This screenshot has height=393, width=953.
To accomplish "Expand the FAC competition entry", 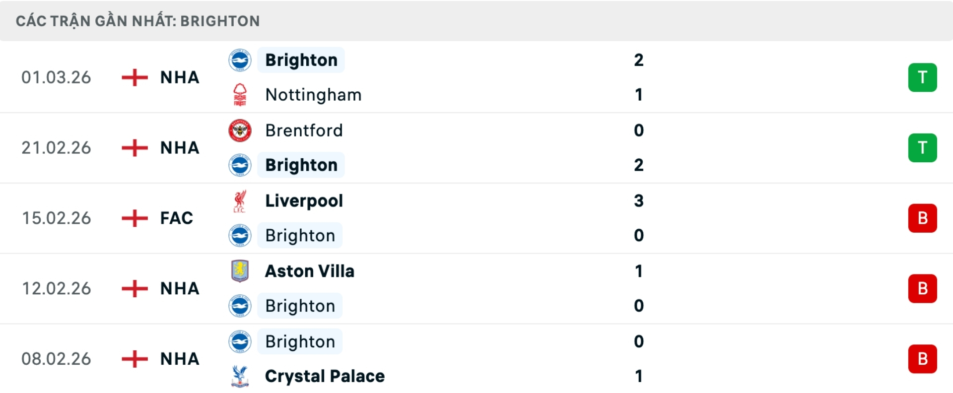I will click(x=176, y=218).
